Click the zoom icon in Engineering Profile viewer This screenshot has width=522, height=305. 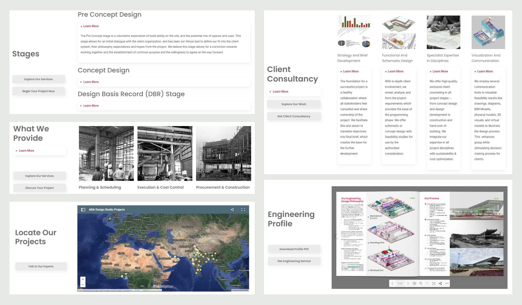[421, 283]
